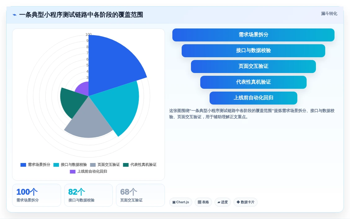Click the 进度 tag chip

point(223,202)
